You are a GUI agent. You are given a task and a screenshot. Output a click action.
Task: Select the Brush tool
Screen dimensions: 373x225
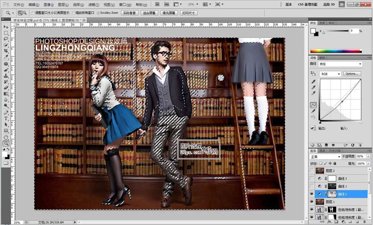coord(6,70)
